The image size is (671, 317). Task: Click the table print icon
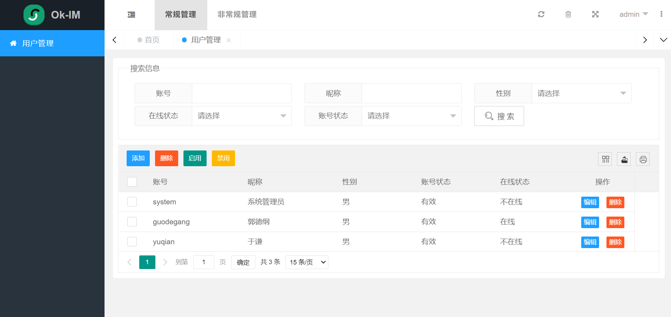tap(643, 159)
